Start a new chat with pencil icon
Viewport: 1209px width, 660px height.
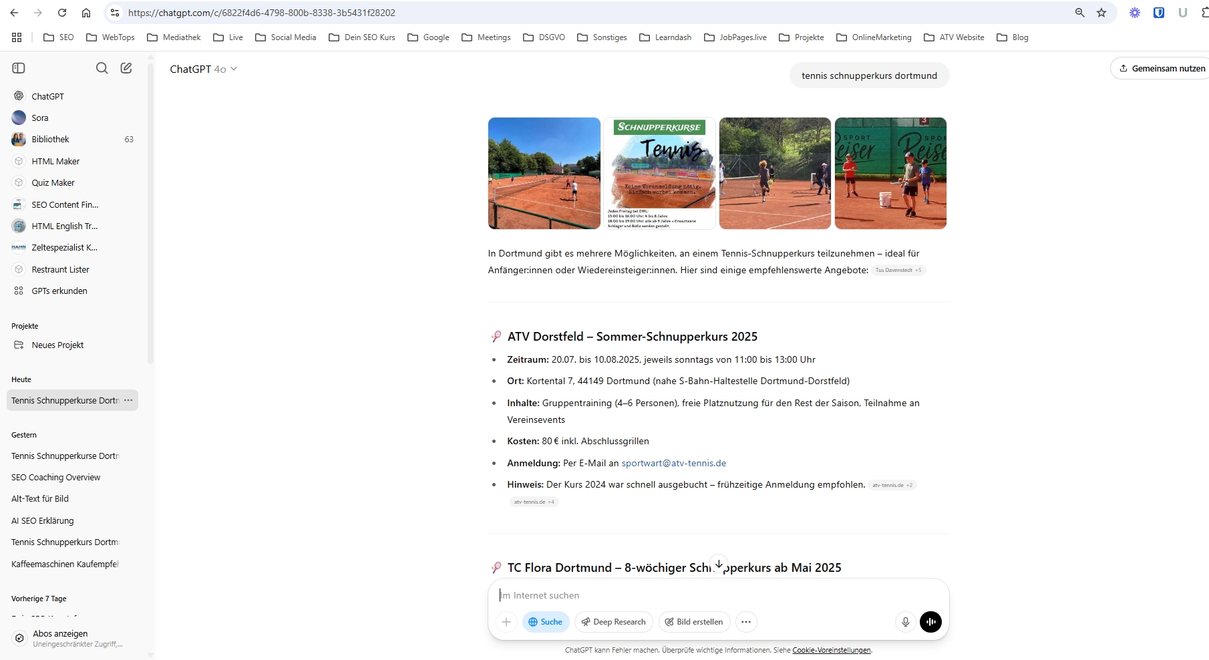coord(126,68)
